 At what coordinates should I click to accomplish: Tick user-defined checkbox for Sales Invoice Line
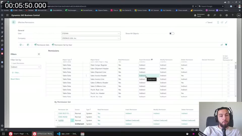click(x=228, y=79)
